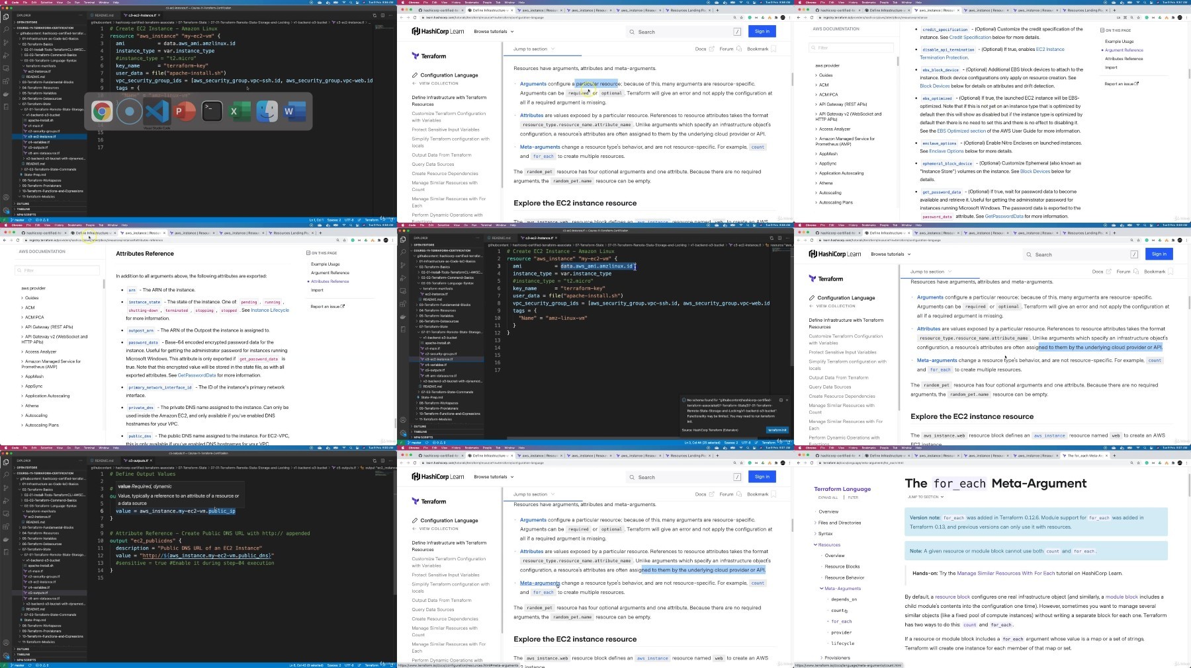Expand Provisioners in bottom-right docs sidebar

(836, 657)
